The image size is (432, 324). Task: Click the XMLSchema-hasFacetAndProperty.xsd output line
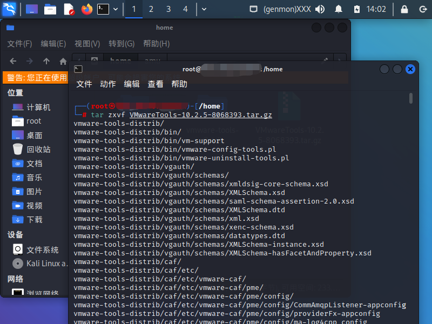[x=222, y=253]
